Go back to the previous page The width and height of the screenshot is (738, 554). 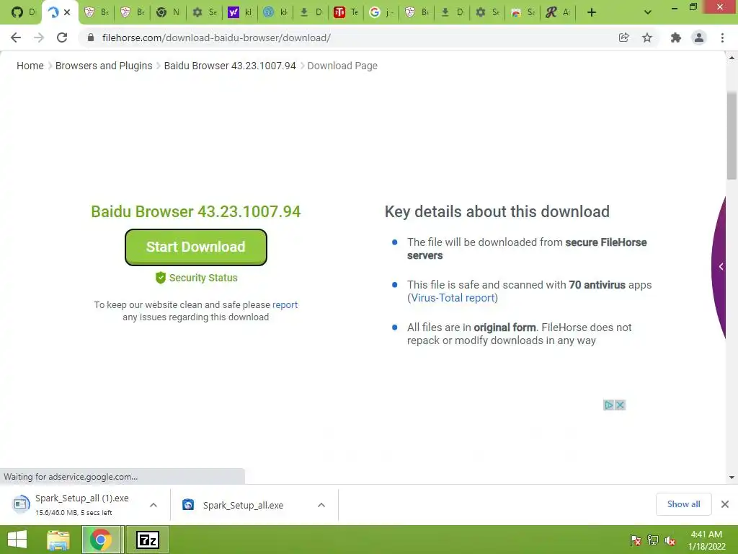click(16, 38)
